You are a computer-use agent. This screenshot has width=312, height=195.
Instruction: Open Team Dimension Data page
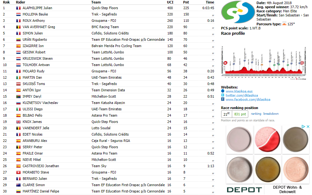108,90
